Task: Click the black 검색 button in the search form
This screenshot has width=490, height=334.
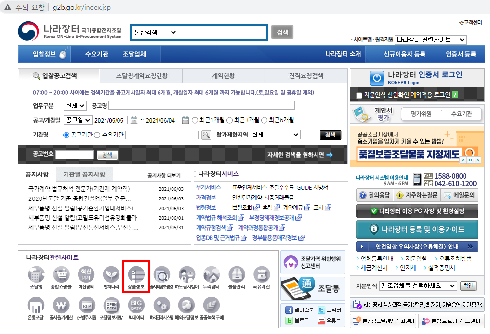Action: click(x=331, y=135)
